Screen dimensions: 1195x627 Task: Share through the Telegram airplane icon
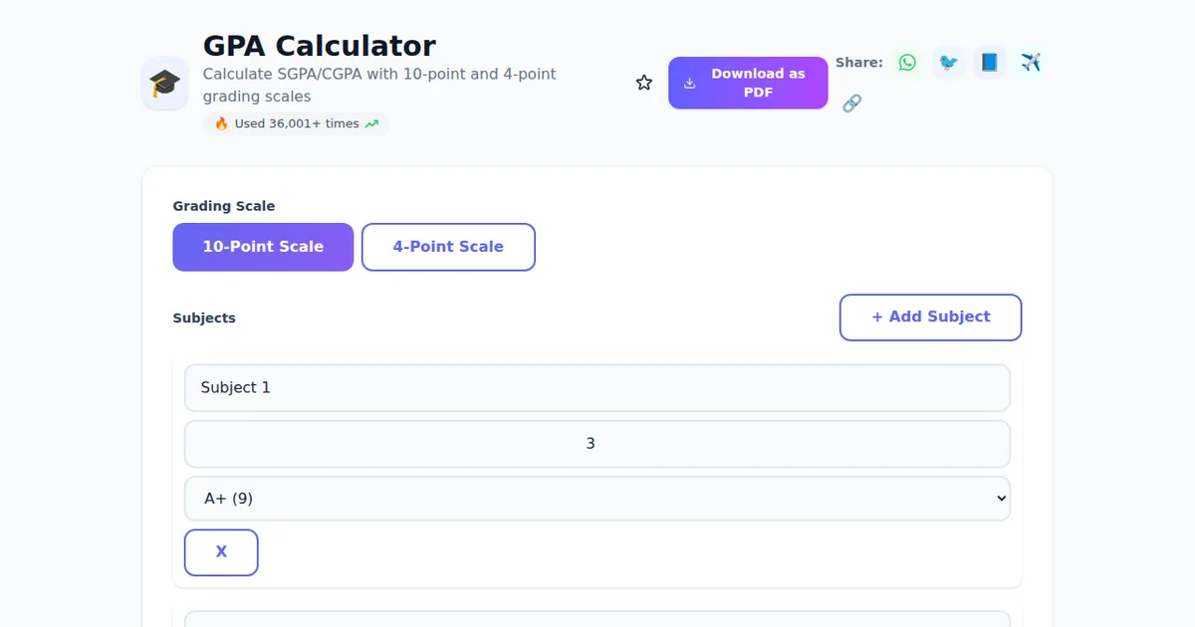1031,62
